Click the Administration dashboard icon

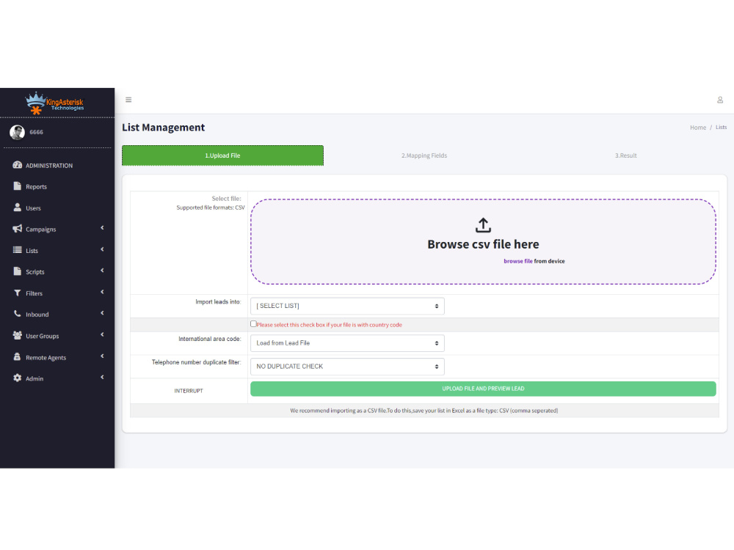click(x=18, y=165)
